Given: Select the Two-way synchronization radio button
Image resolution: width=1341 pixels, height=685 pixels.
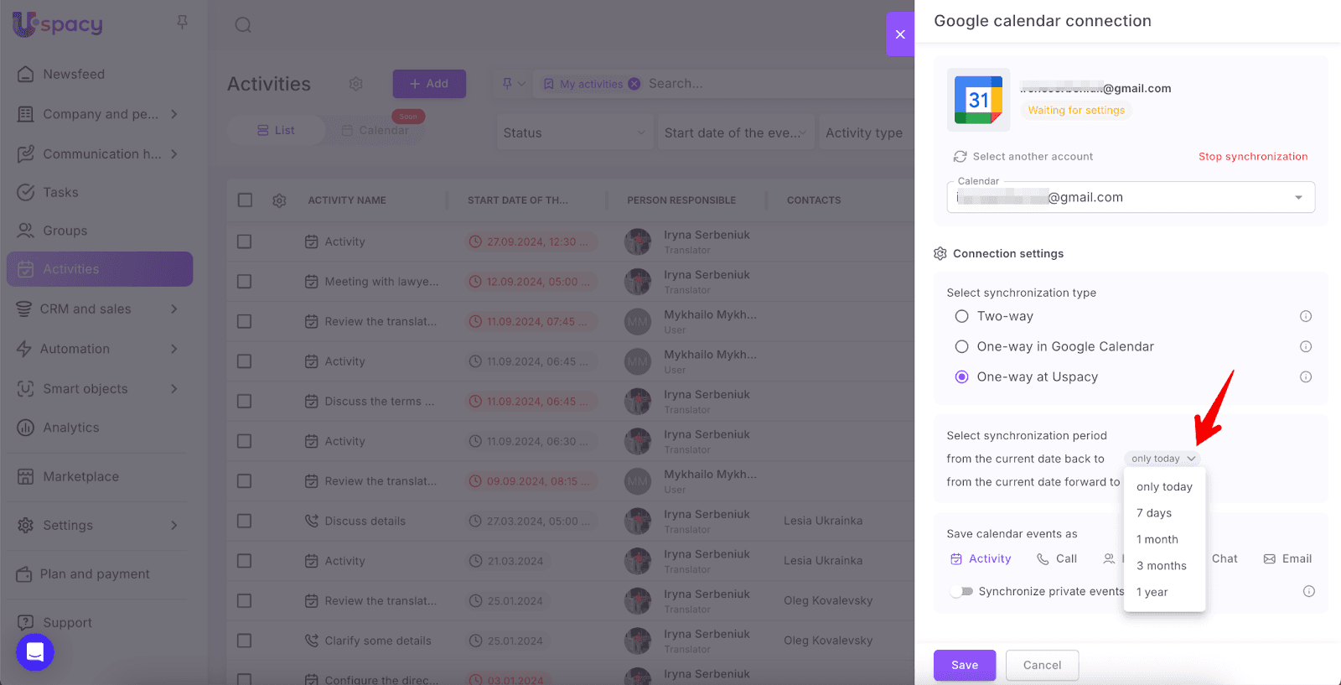Looking at the screenshot, I should coord(961,316).
